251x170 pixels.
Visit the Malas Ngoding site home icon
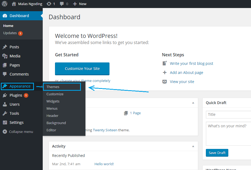(x=14, y=4)
